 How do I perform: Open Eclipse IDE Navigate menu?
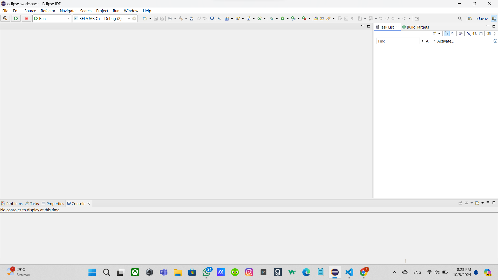click(x=67, y=11)
